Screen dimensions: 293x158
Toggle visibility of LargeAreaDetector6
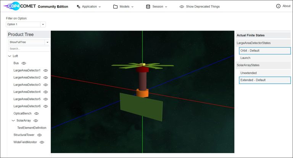[x=46, y=106]
